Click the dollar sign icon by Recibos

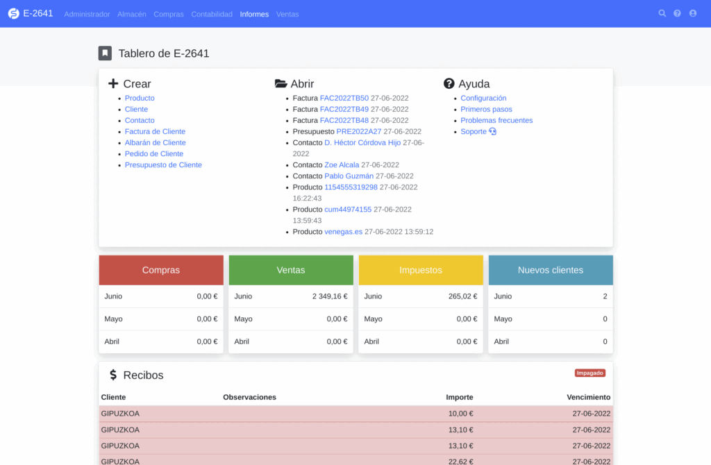113,375
